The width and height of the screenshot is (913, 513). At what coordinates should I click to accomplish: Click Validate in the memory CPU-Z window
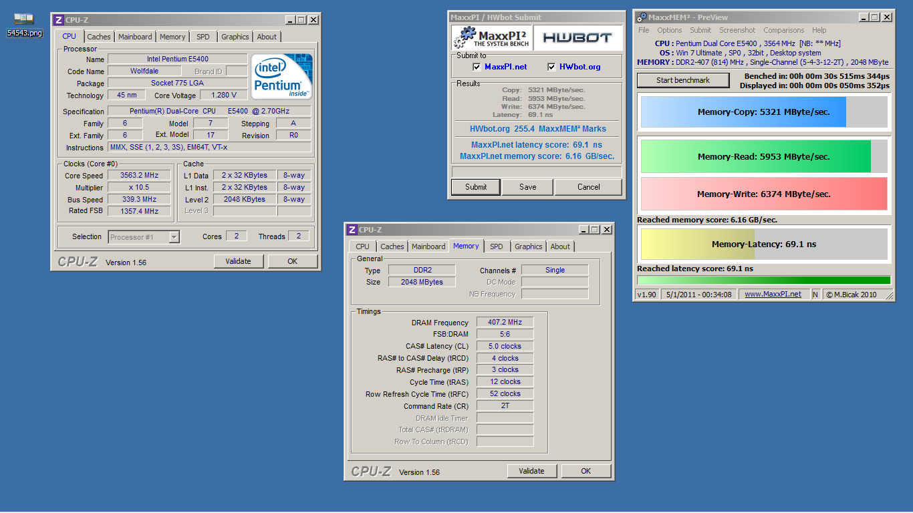pos(532,471)
